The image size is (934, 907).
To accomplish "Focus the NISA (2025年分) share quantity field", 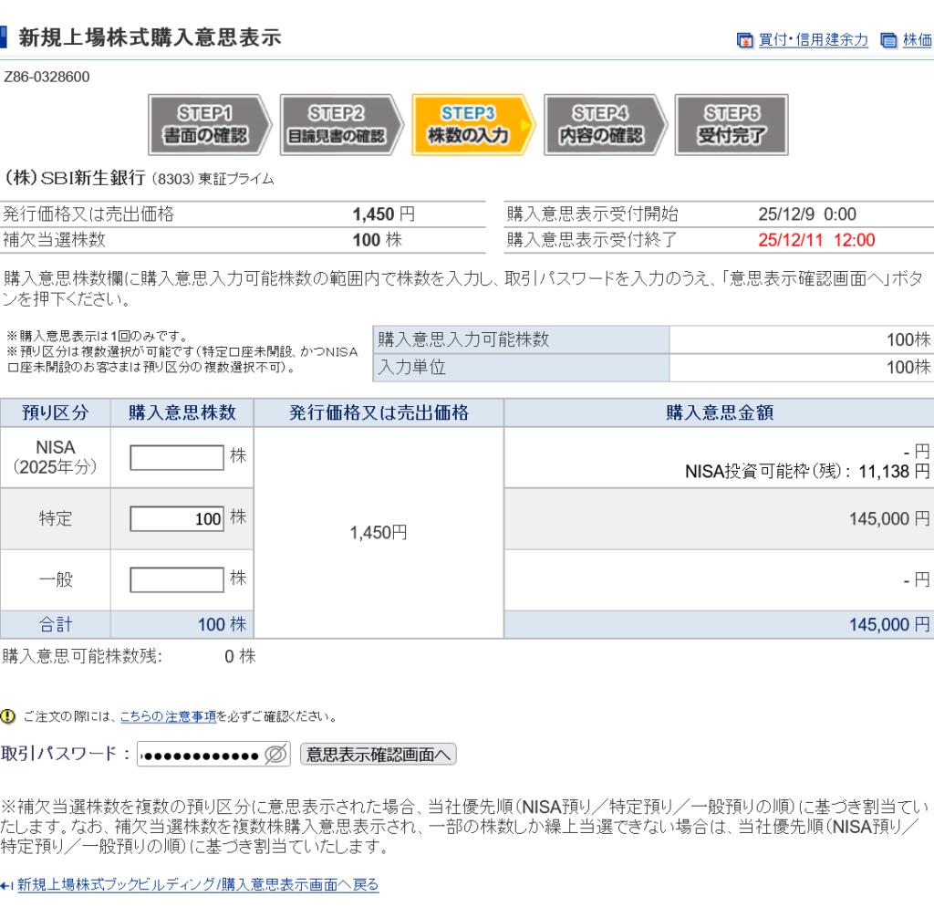I will (x=177, y=457).
